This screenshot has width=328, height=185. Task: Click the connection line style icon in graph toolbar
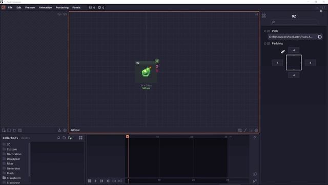(x=245, y=130)
